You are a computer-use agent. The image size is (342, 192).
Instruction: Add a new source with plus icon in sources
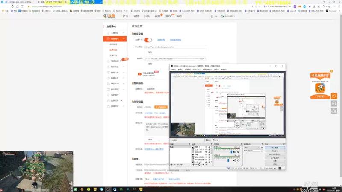click(x=193, y=165)
